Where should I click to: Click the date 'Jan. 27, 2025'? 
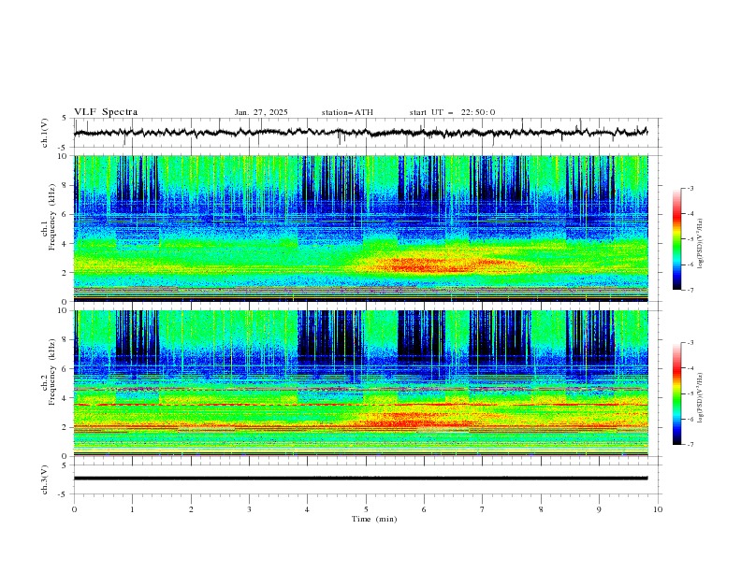pos(261,112)
